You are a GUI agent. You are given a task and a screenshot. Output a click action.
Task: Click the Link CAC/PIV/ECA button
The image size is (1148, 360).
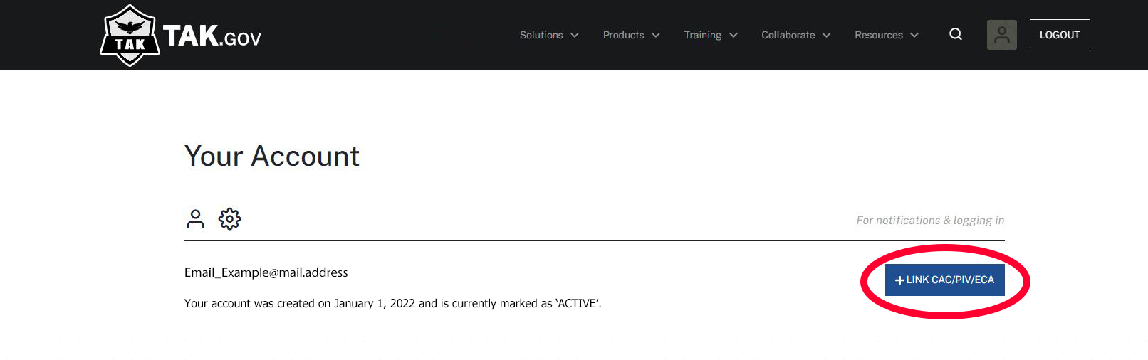pos(944,280)
